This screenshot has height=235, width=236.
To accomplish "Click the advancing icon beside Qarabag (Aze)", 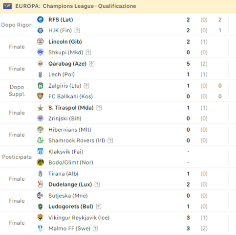I will point(91,64).
